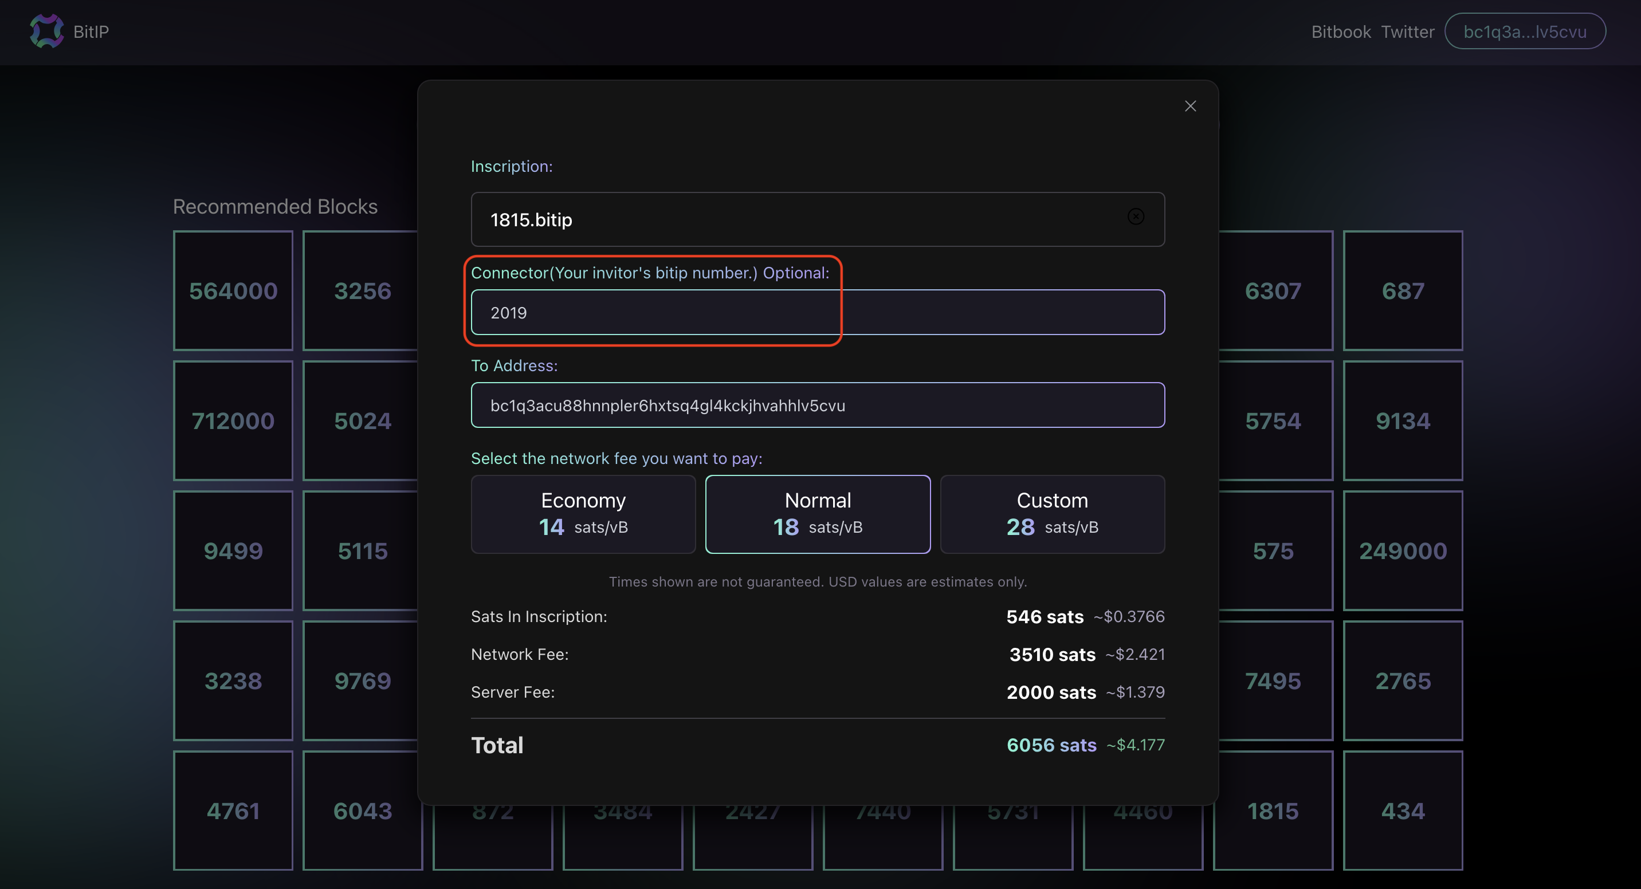Click the BitIP logo icon
Viewport: 1641px width, 889px height.
[46, 31]
